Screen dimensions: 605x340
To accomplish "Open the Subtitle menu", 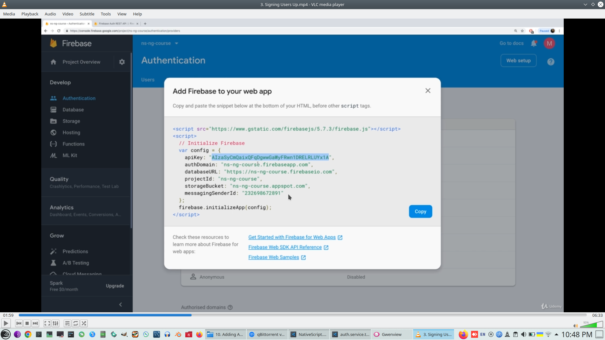I will coord(87,14).
